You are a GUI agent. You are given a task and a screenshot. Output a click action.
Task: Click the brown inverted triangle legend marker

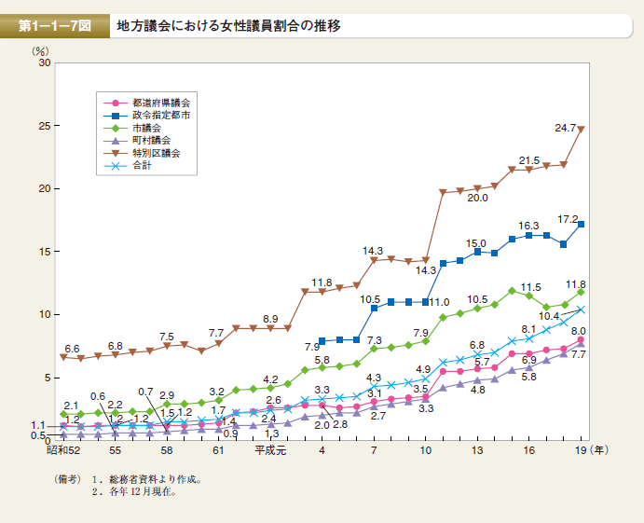coord(116,153)
